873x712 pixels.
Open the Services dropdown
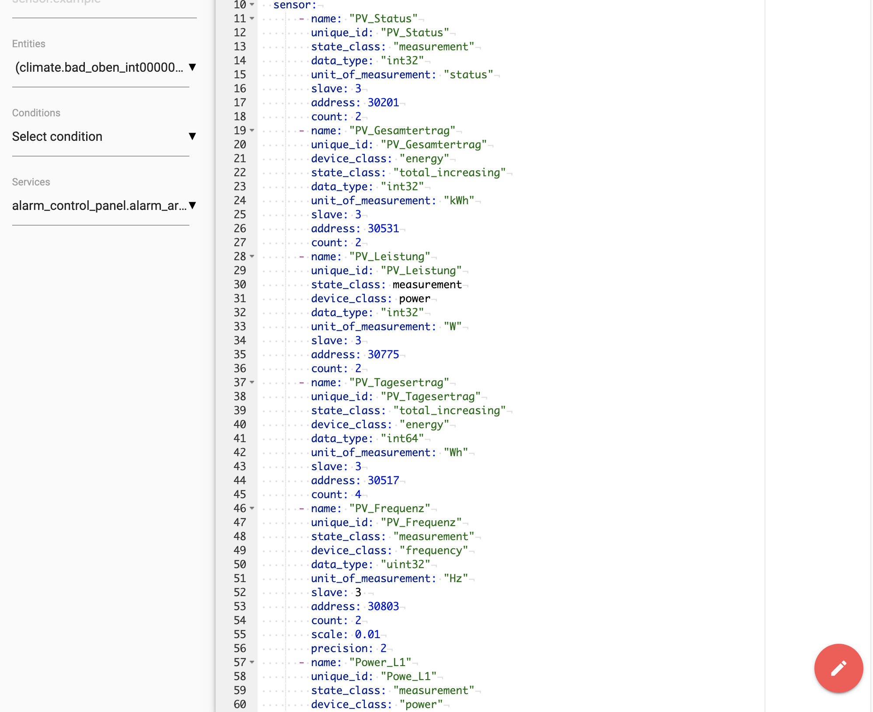(192, 205)
